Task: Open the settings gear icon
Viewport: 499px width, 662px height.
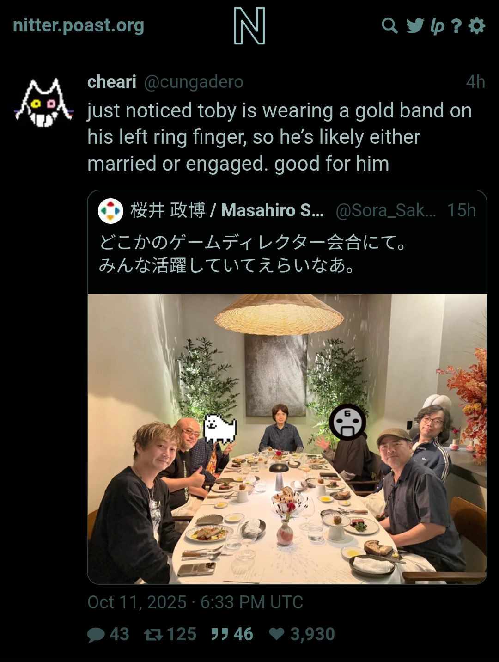Action: tap(477, 26)
